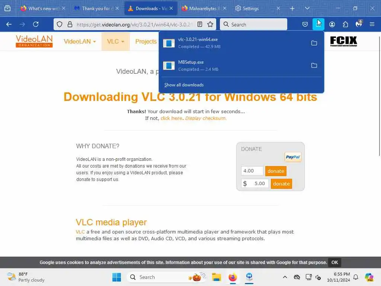Open the Firefox application menu
Image resolution: width=381 pixels, height=286 pixels.
click(x=372, y=24)
